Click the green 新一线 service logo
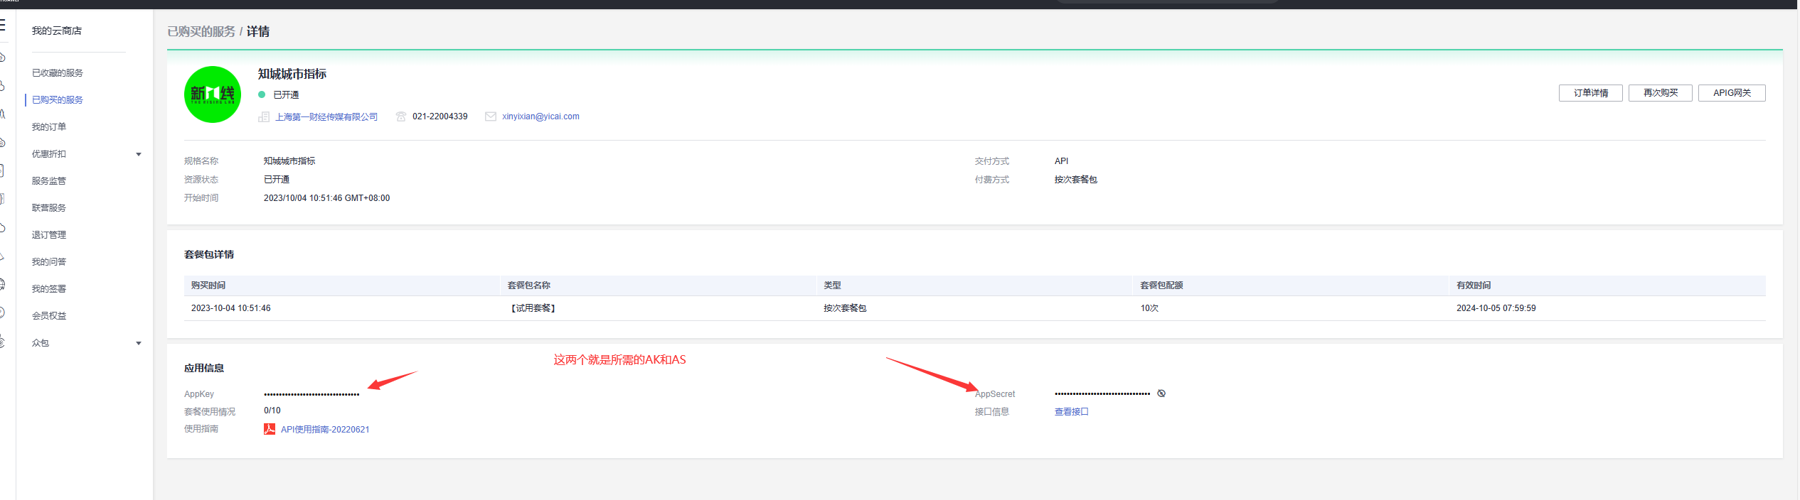 point(213,94)
